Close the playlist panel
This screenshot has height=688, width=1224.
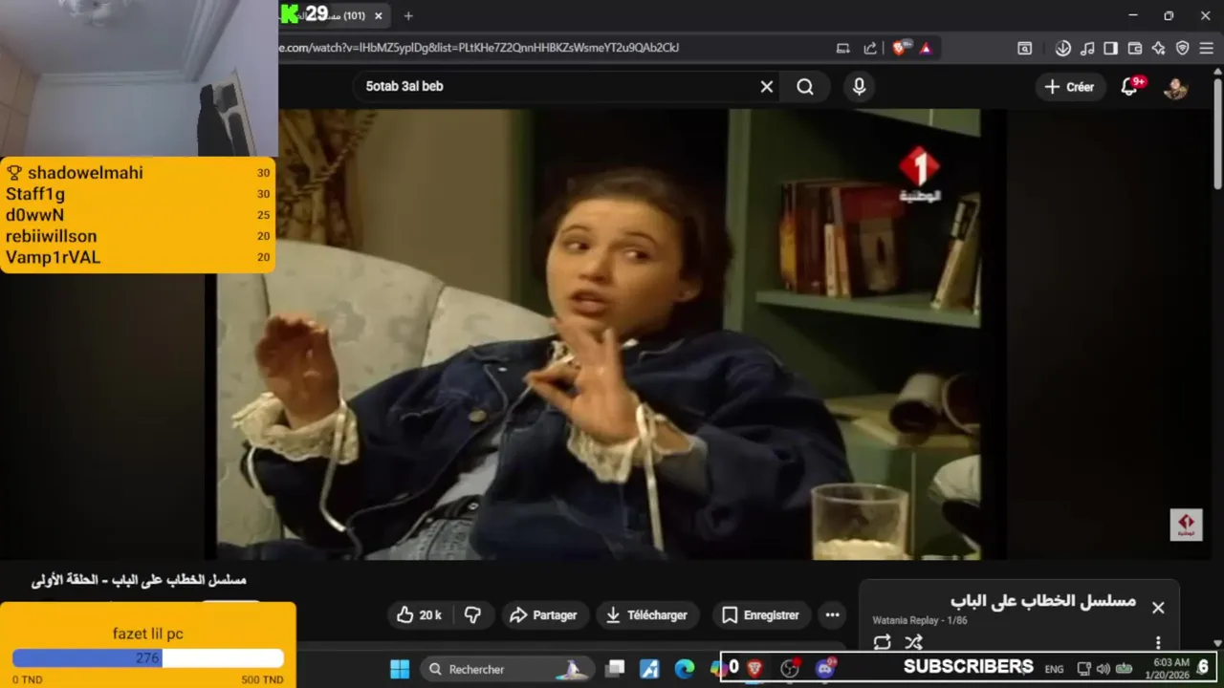1158,608
